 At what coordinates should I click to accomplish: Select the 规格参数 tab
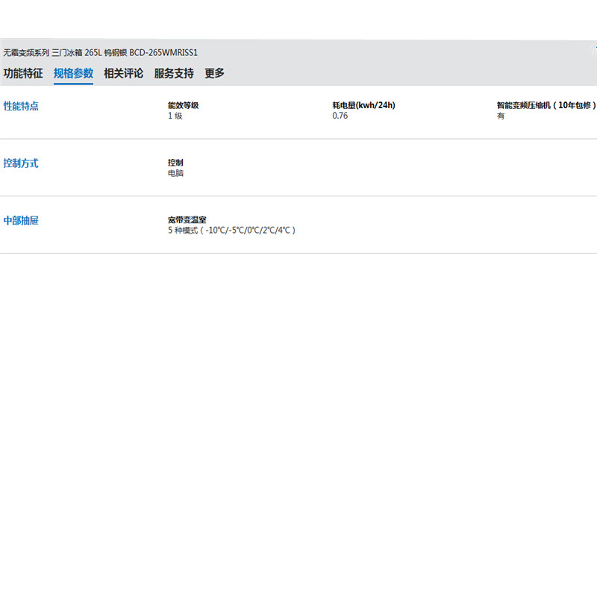[x=73, y=73]
